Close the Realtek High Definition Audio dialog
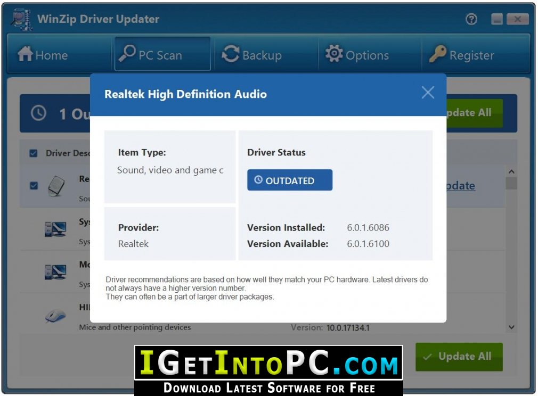538x396 pixels. pos(428,92)
